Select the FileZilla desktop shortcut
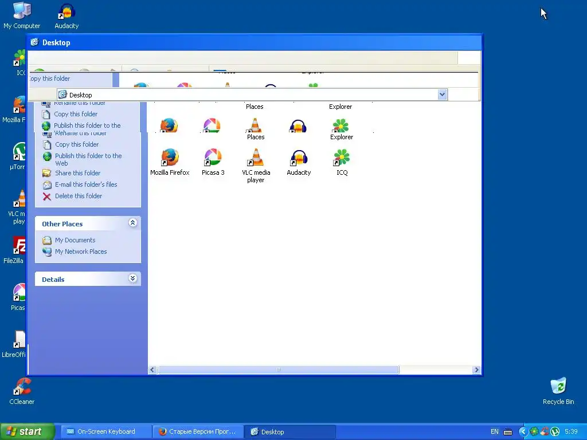The height and width of the screenshot is (440, 587). pyautogui.click(x=14, y=250)
